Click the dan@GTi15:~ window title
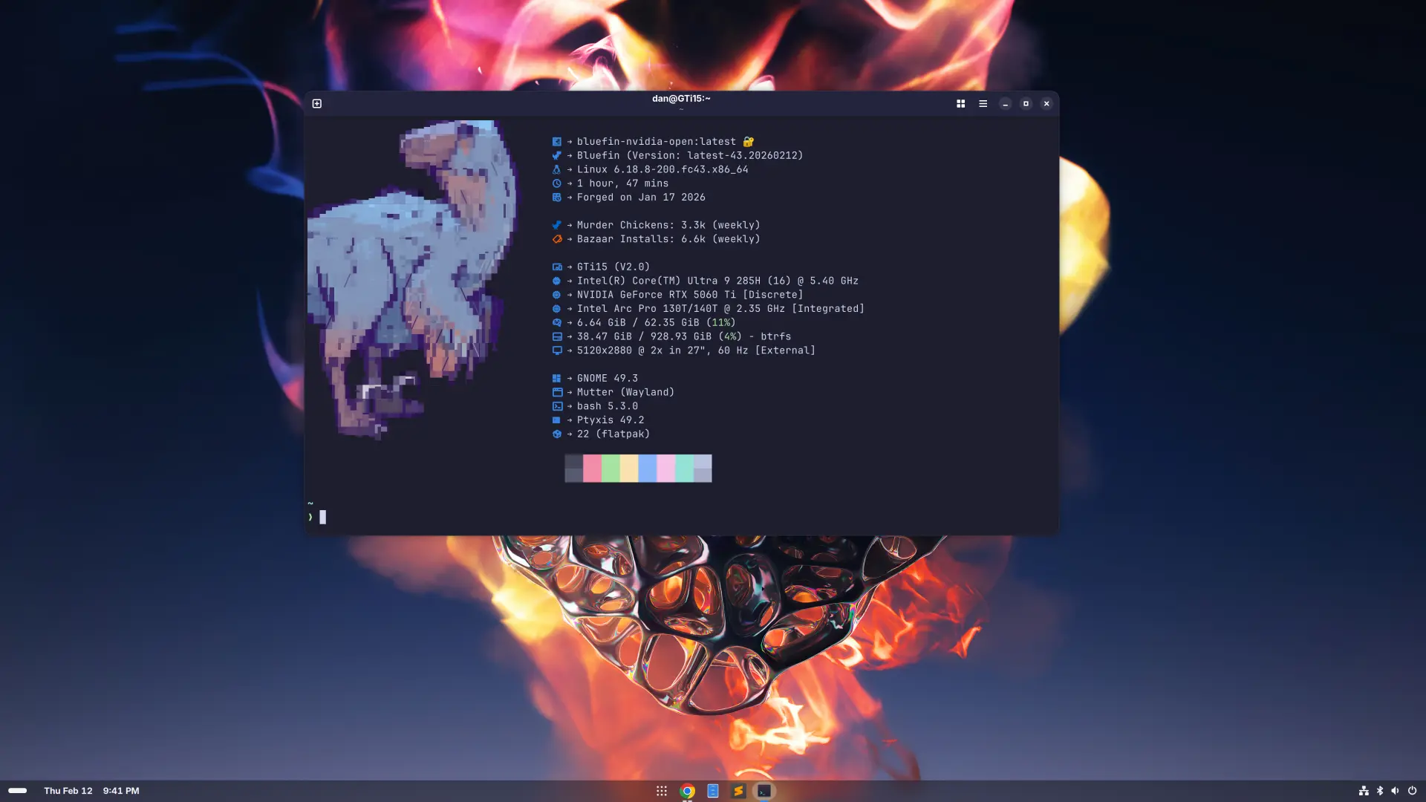This screenshot has height=802, width=1426. [x=681, y=99]
